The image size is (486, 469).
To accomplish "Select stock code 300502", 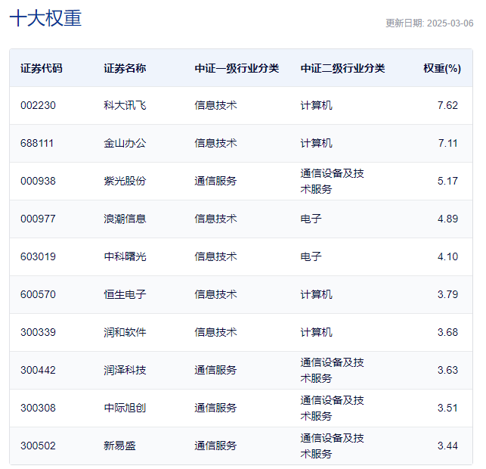I will click(x=38, y=446).
